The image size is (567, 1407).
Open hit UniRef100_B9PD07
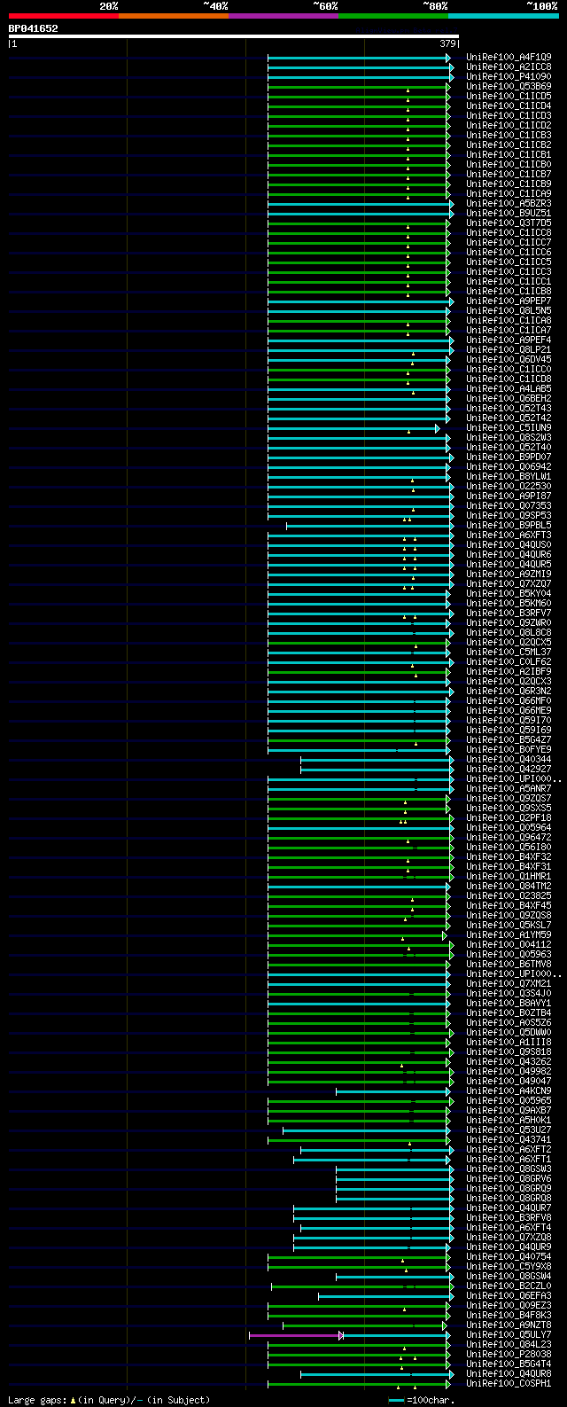tap(509, 457)
